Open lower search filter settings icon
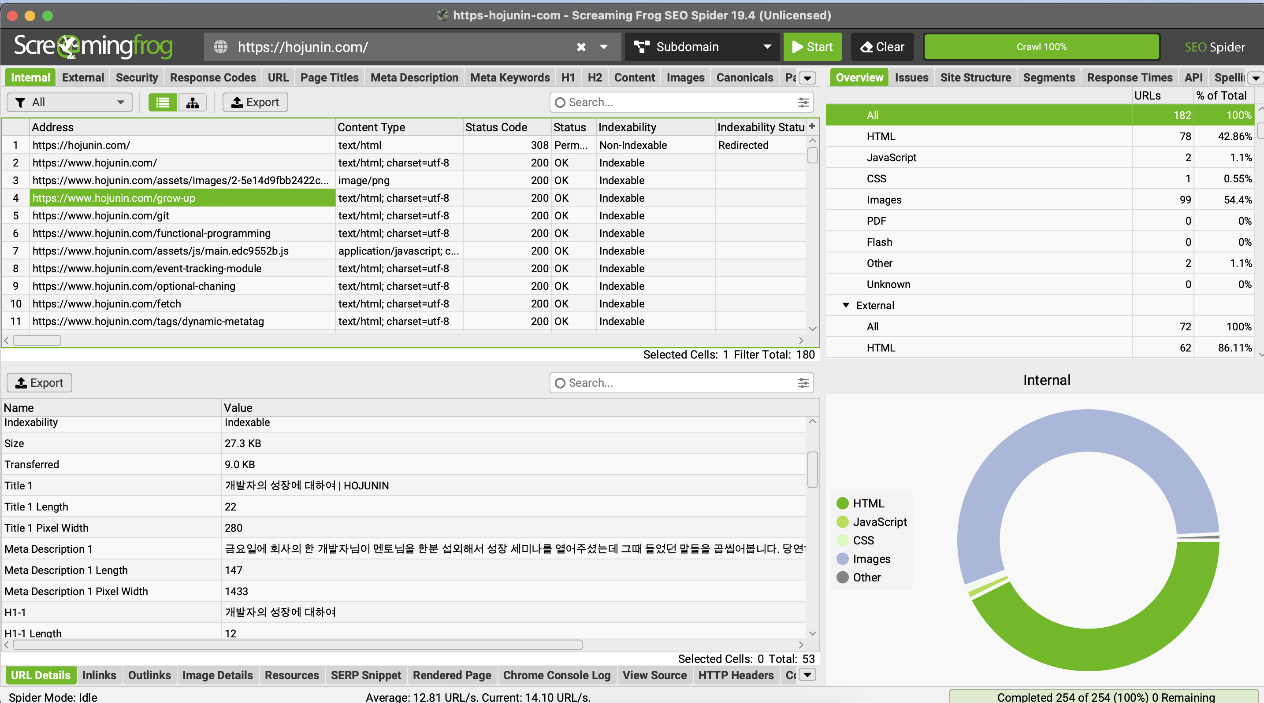The width and height of the screenshot is (1264, 703). pos(803,383)
